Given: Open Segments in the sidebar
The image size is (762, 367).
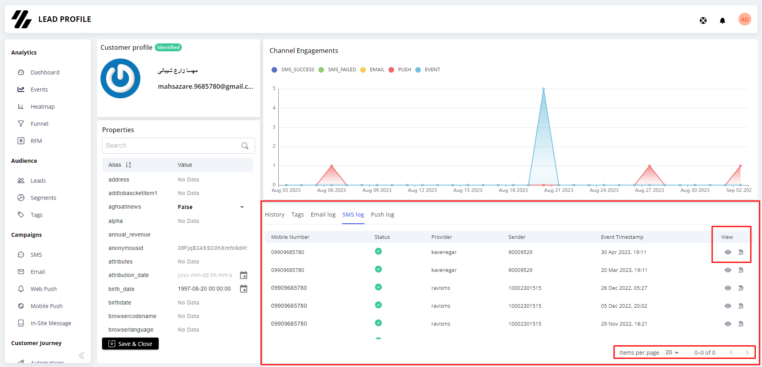Looking at the screenshot, I should (x=43, y=198).
